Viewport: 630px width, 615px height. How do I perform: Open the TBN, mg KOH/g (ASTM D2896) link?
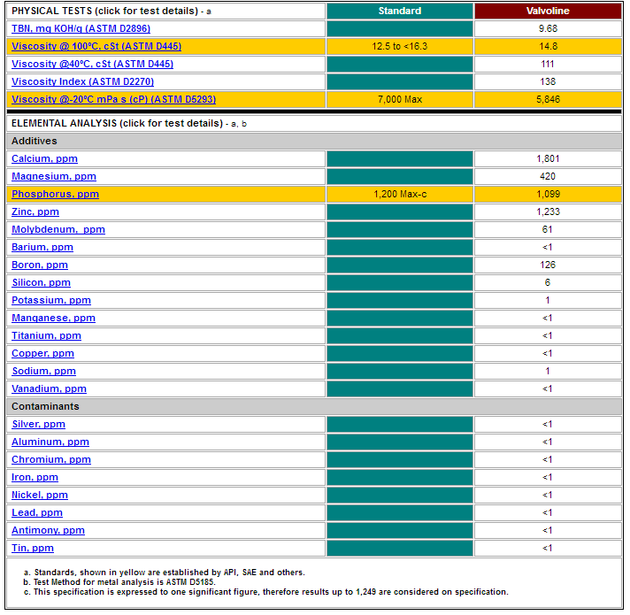[x=81, y=28]
